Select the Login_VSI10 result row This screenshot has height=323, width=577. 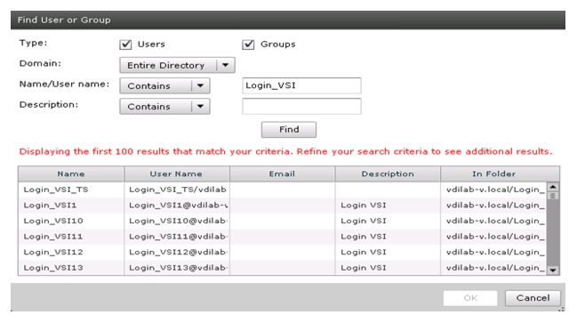click(x=282, y=221)
